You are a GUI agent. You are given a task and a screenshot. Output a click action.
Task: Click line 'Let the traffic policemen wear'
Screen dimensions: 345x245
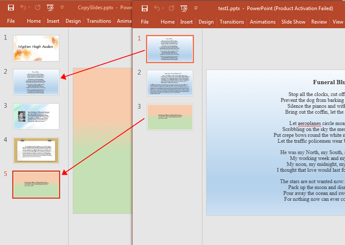pyautogui.click(x=311, y=141)
